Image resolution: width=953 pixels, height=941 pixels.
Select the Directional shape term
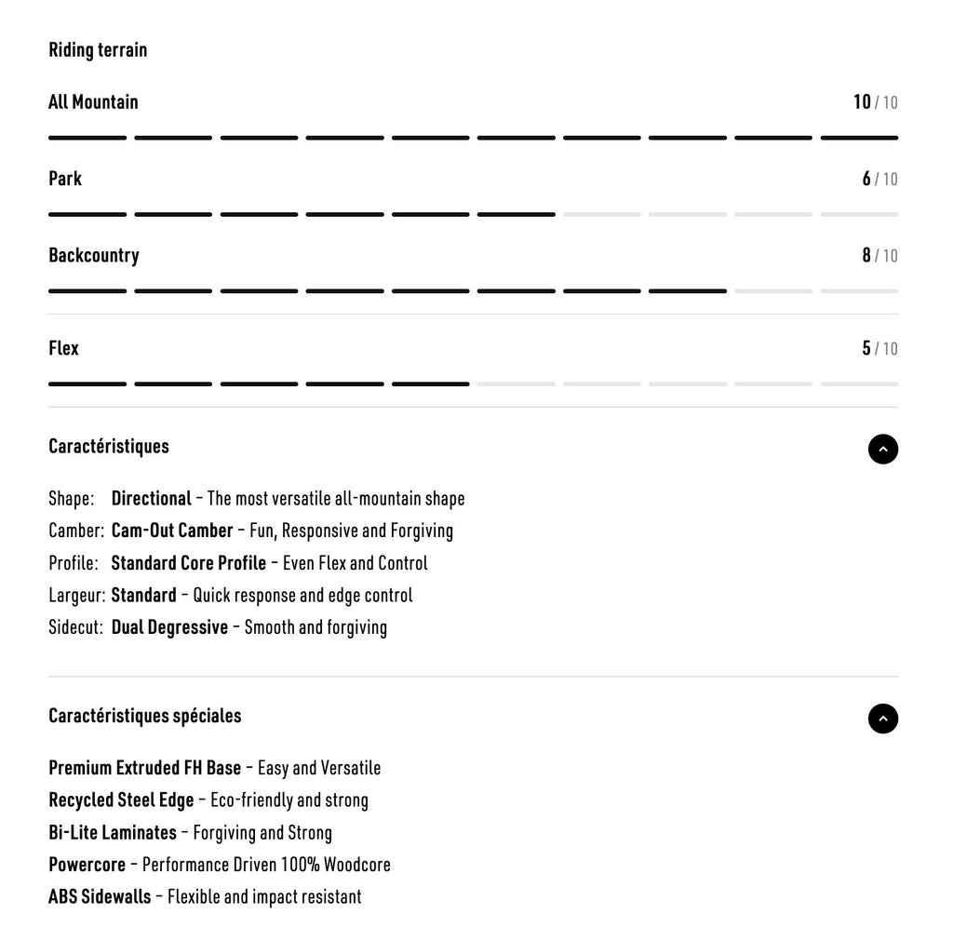pos(151,499)
